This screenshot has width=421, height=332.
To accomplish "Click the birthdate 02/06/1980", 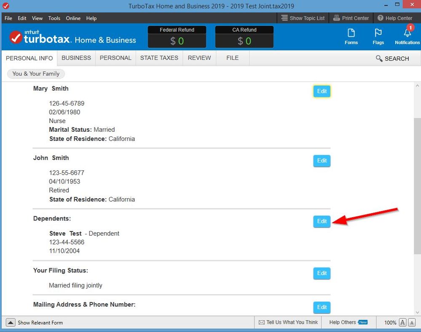I will click(64, 112).
